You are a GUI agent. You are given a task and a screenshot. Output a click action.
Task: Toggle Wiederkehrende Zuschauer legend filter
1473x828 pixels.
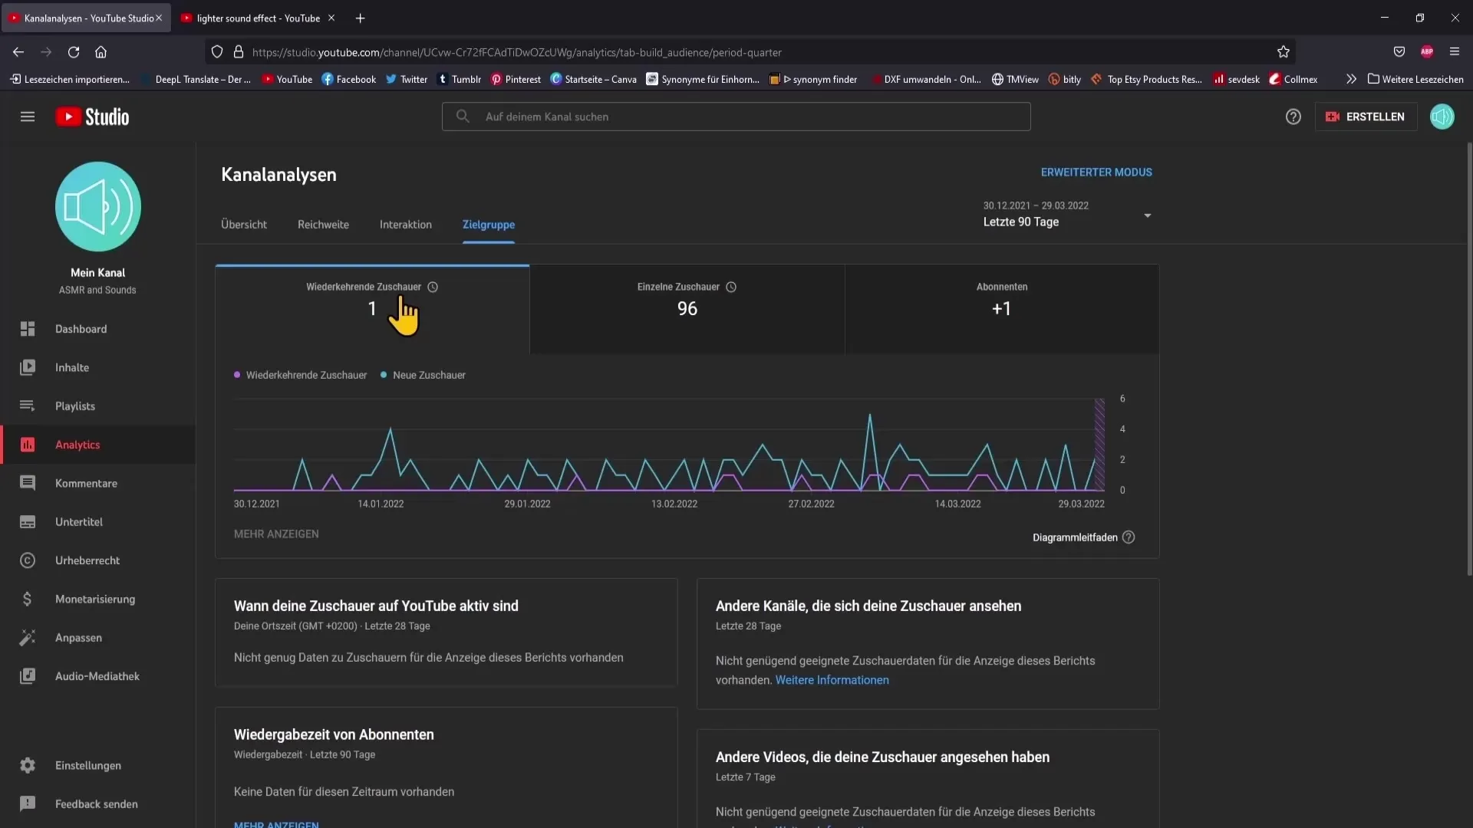(x=299, y=374)
